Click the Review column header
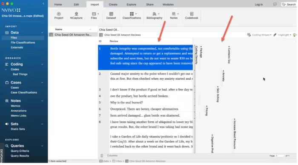The image size is (298, 165). pyautogui.click(x=114, y=41)
